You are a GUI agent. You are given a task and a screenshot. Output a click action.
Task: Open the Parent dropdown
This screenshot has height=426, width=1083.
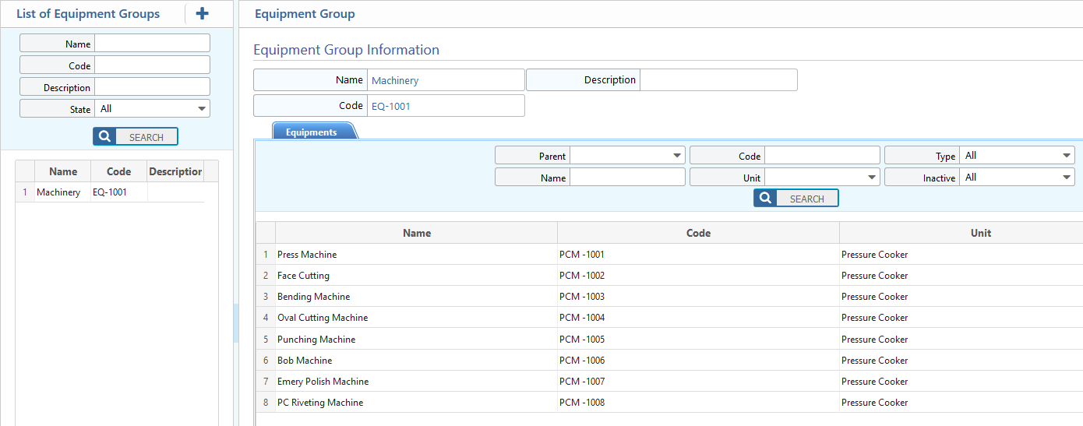pyautogui.click(x=627, y=156)
